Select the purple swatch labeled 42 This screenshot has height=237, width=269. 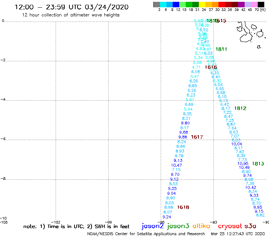(241, 4)
